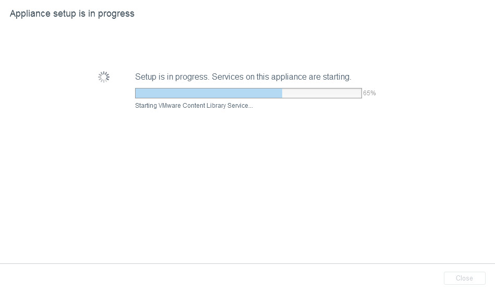Click the word 'Services' in the main message
The image size is (495, 292).
[x=228, y=77]
